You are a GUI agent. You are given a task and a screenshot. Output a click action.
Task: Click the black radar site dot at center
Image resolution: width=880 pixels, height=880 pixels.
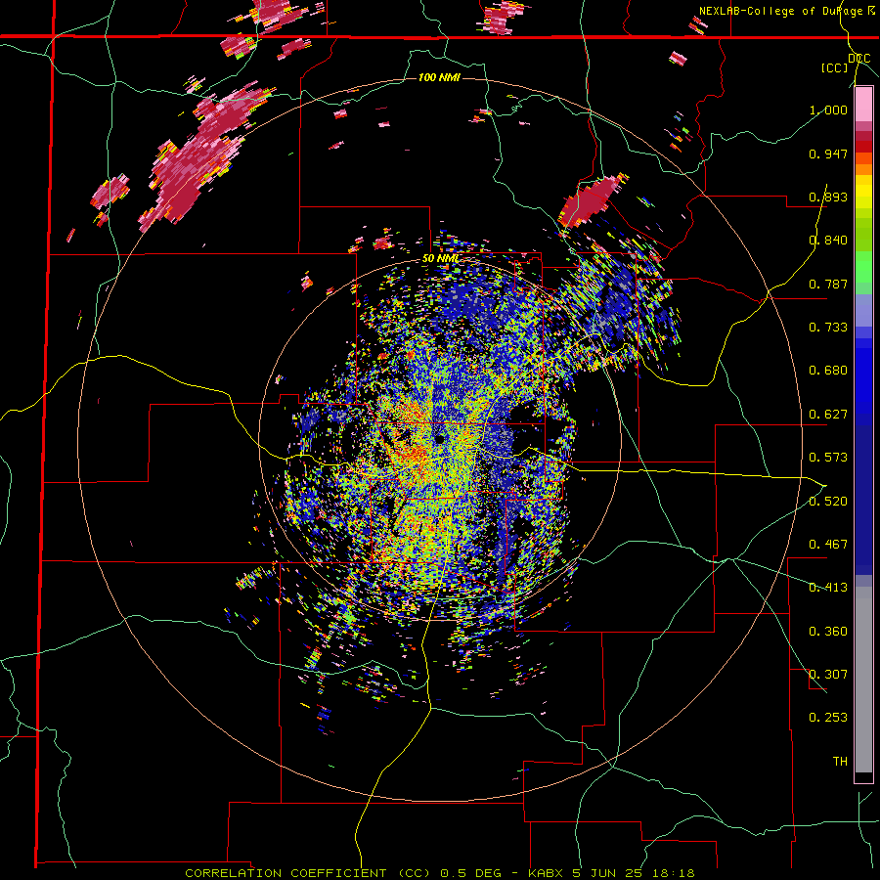(440, 438)
